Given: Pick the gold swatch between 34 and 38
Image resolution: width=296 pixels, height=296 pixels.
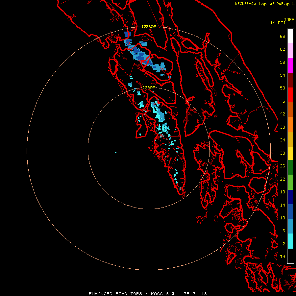Looking at the screenshot, I should (x=290, y=139).
